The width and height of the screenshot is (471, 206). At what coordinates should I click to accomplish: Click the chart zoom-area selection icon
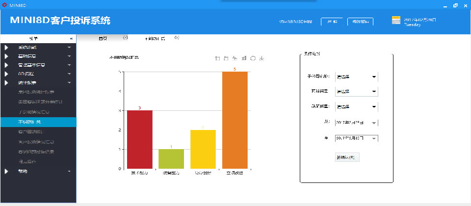point(217,58)
